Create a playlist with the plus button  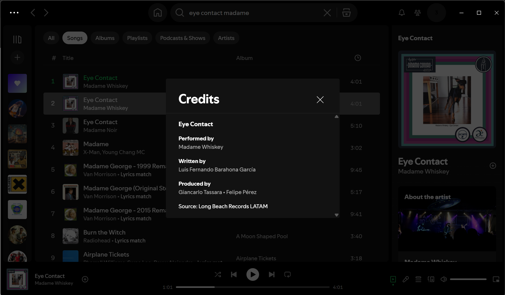17,57
